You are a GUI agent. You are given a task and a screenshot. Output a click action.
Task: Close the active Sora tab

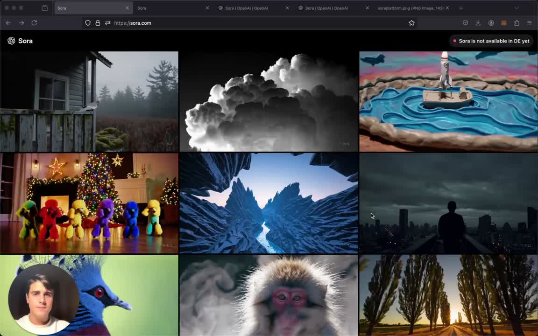pyautogui.click(x=127, y=8)
